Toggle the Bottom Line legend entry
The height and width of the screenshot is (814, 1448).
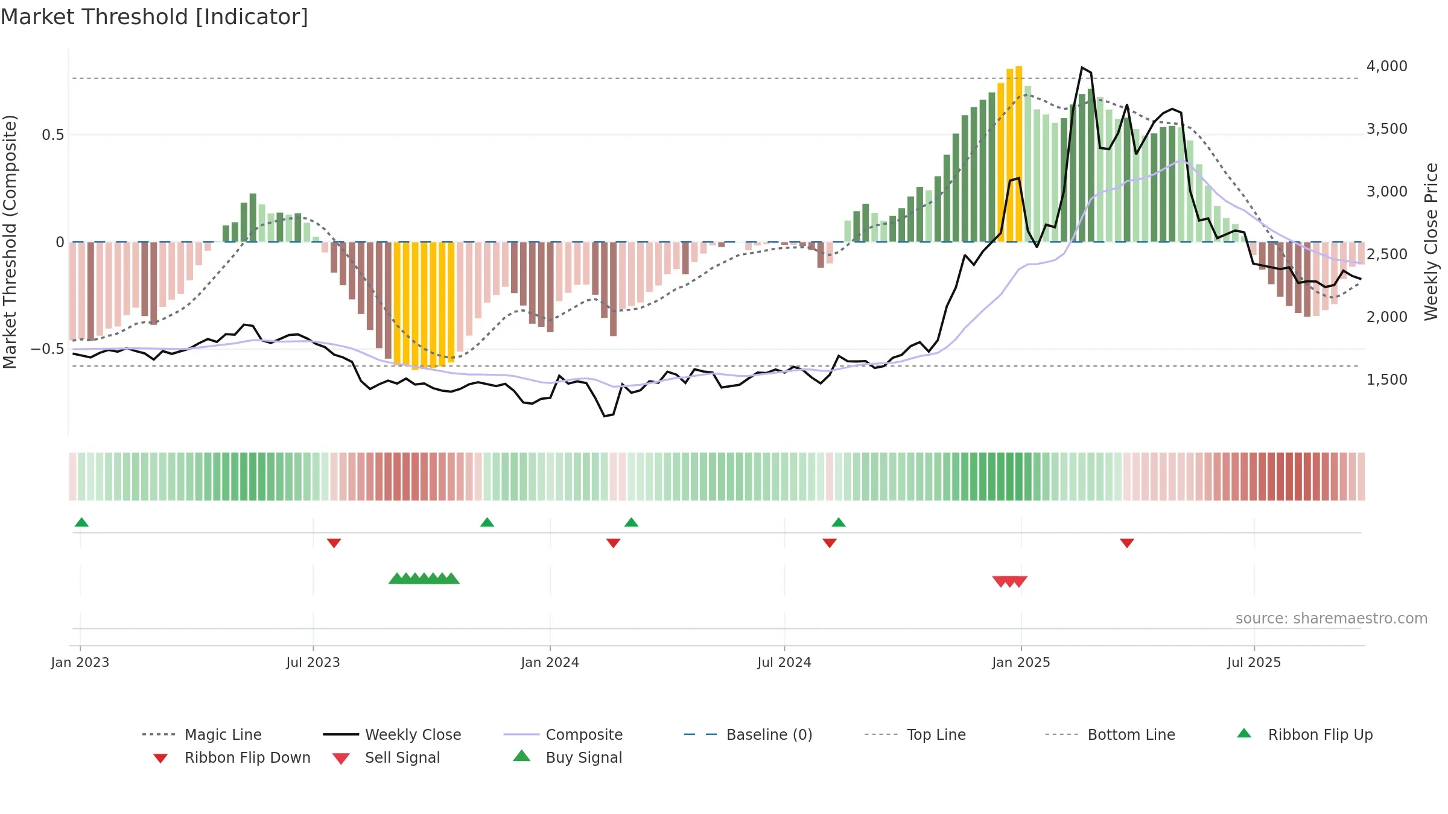1110,734
